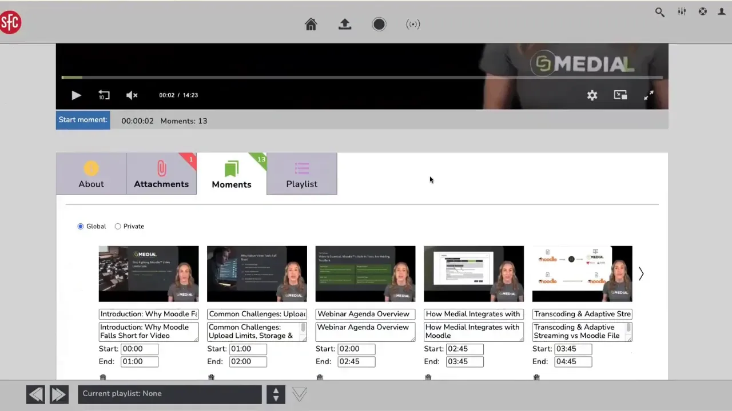Open the Playlist tab
The height and width of the screenshot is (411, 732).
302,174
